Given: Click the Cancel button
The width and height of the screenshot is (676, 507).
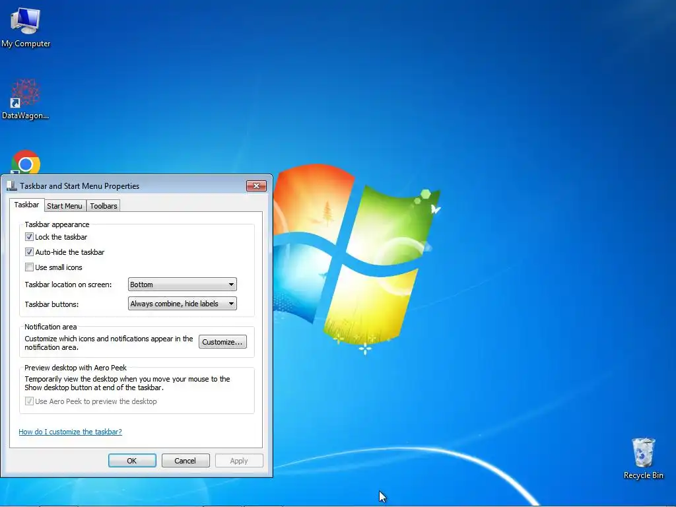Looking at the screenshot, I should pos(186,460).
